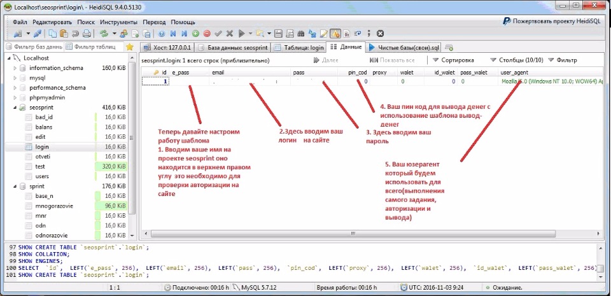
Task: Collapse the sprint database node
Action: click(15, 186)
